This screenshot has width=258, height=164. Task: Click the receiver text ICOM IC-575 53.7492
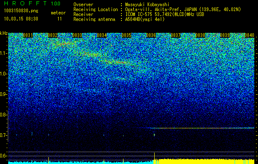tap(164, 14)
